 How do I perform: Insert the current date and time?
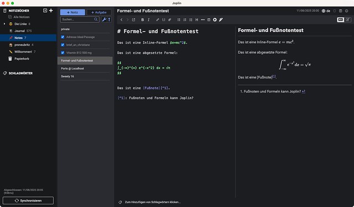(209, 19)
